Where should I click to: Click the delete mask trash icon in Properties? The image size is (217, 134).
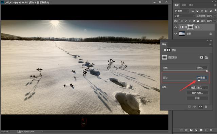[x=206, y=107]
